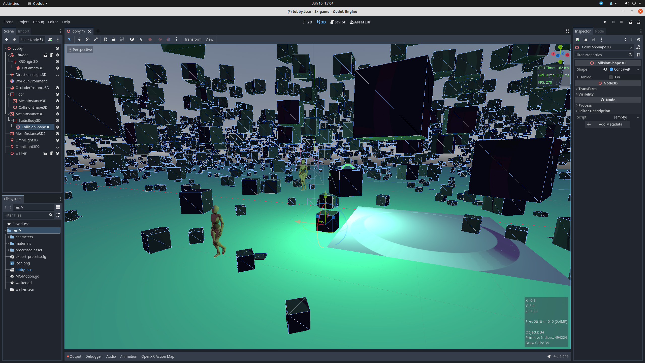Click the Play project button
645x363 pixels.
coord(605,22)
